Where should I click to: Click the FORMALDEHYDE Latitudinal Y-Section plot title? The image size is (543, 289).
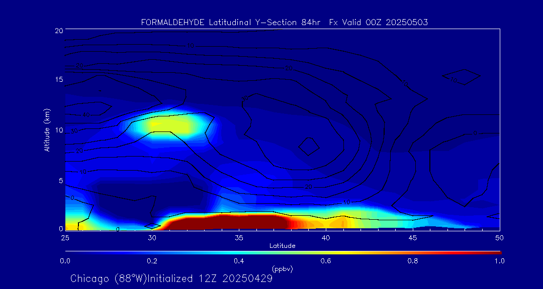click(284, 23)
